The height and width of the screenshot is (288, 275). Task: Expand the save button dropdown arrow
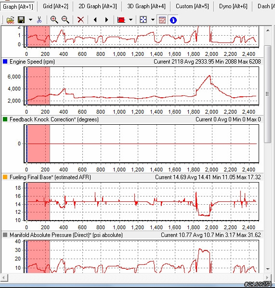coord(30,20)
